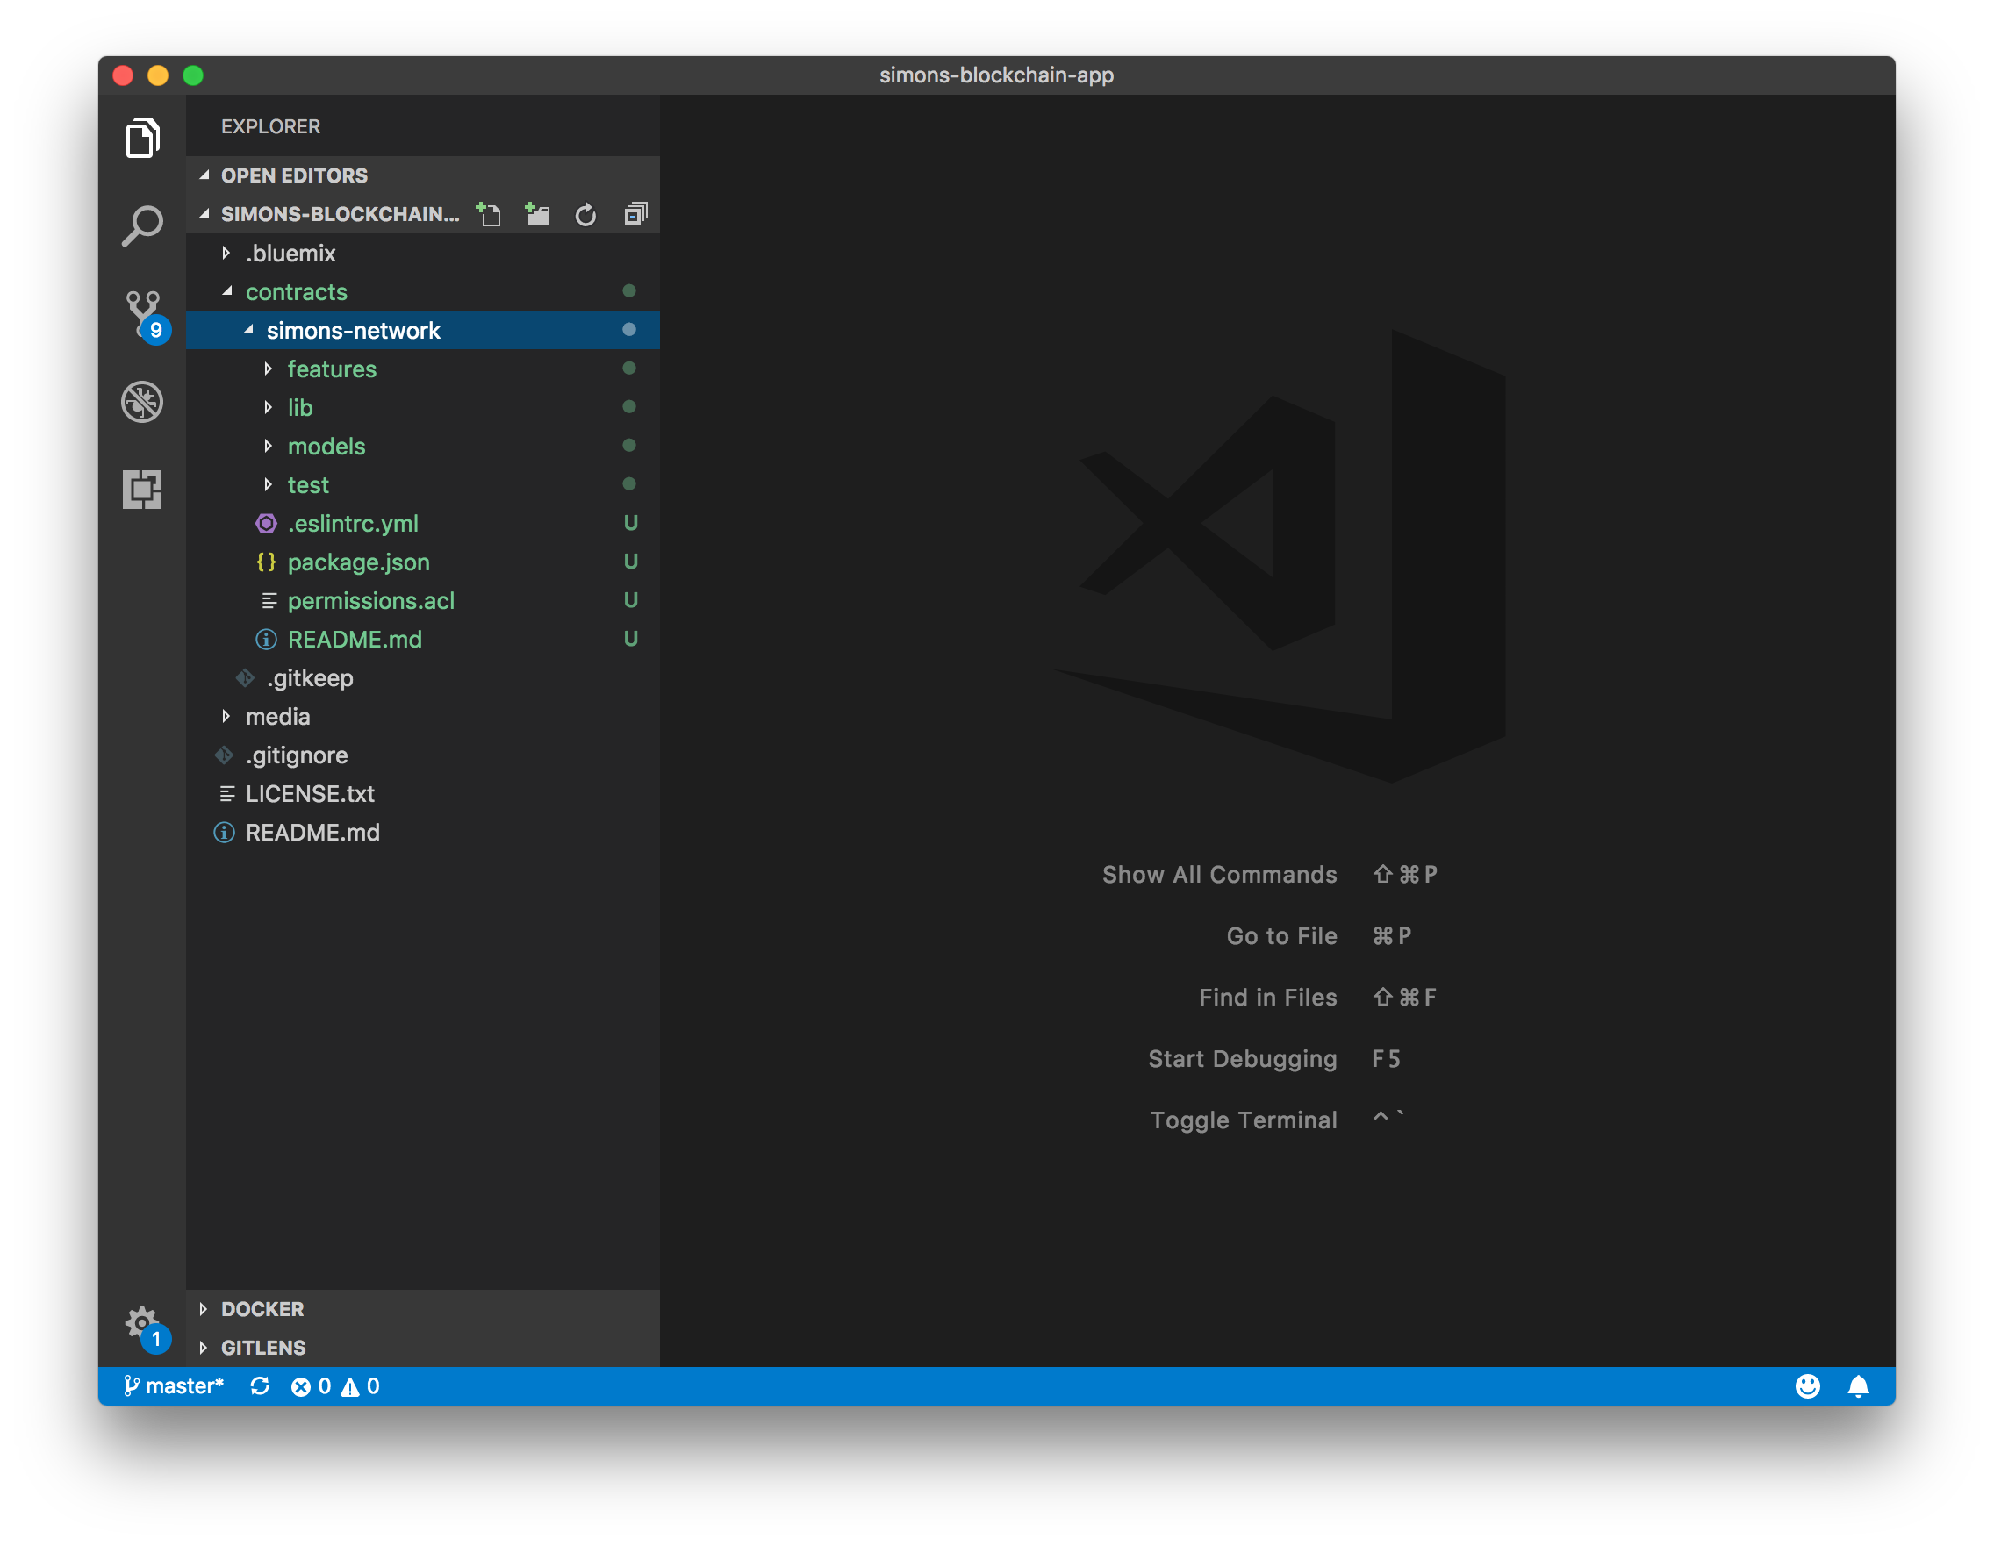Click the New Folder icon in explorer header

coord(538,214)
